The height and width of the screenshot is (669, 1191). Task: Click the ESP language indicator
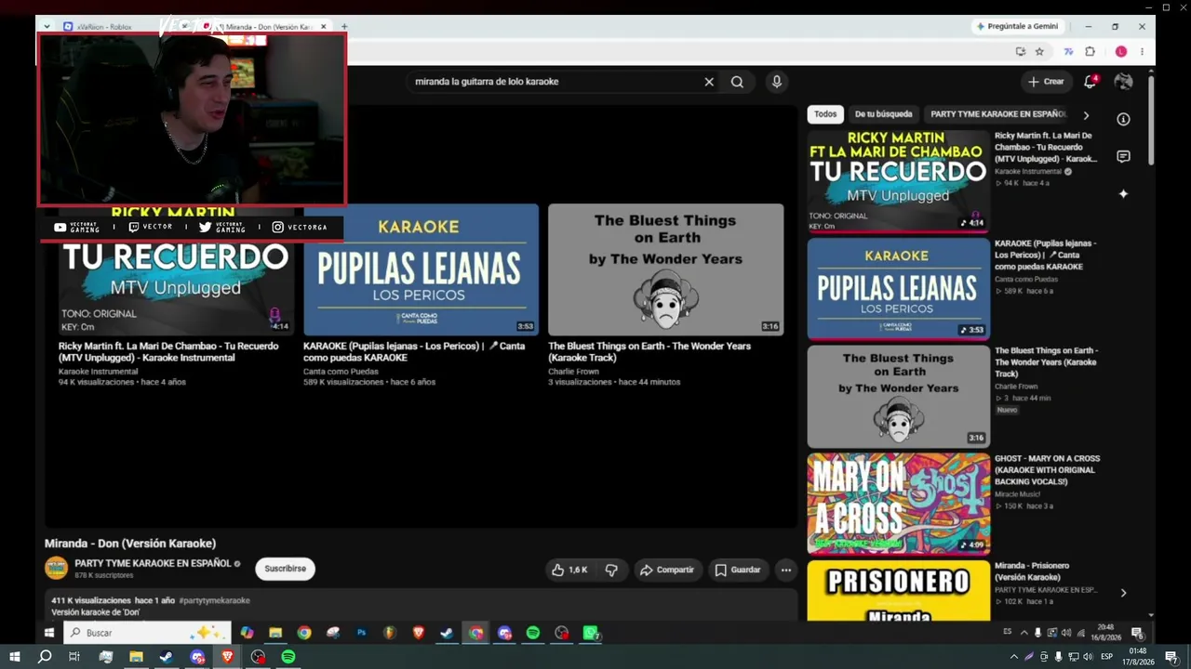[1106, 657]
